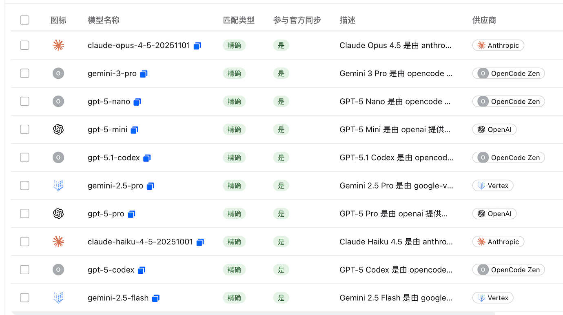
Task: Click the description 'GPT-5 Codex 是由 opencode'
Action: pos(396,270)
